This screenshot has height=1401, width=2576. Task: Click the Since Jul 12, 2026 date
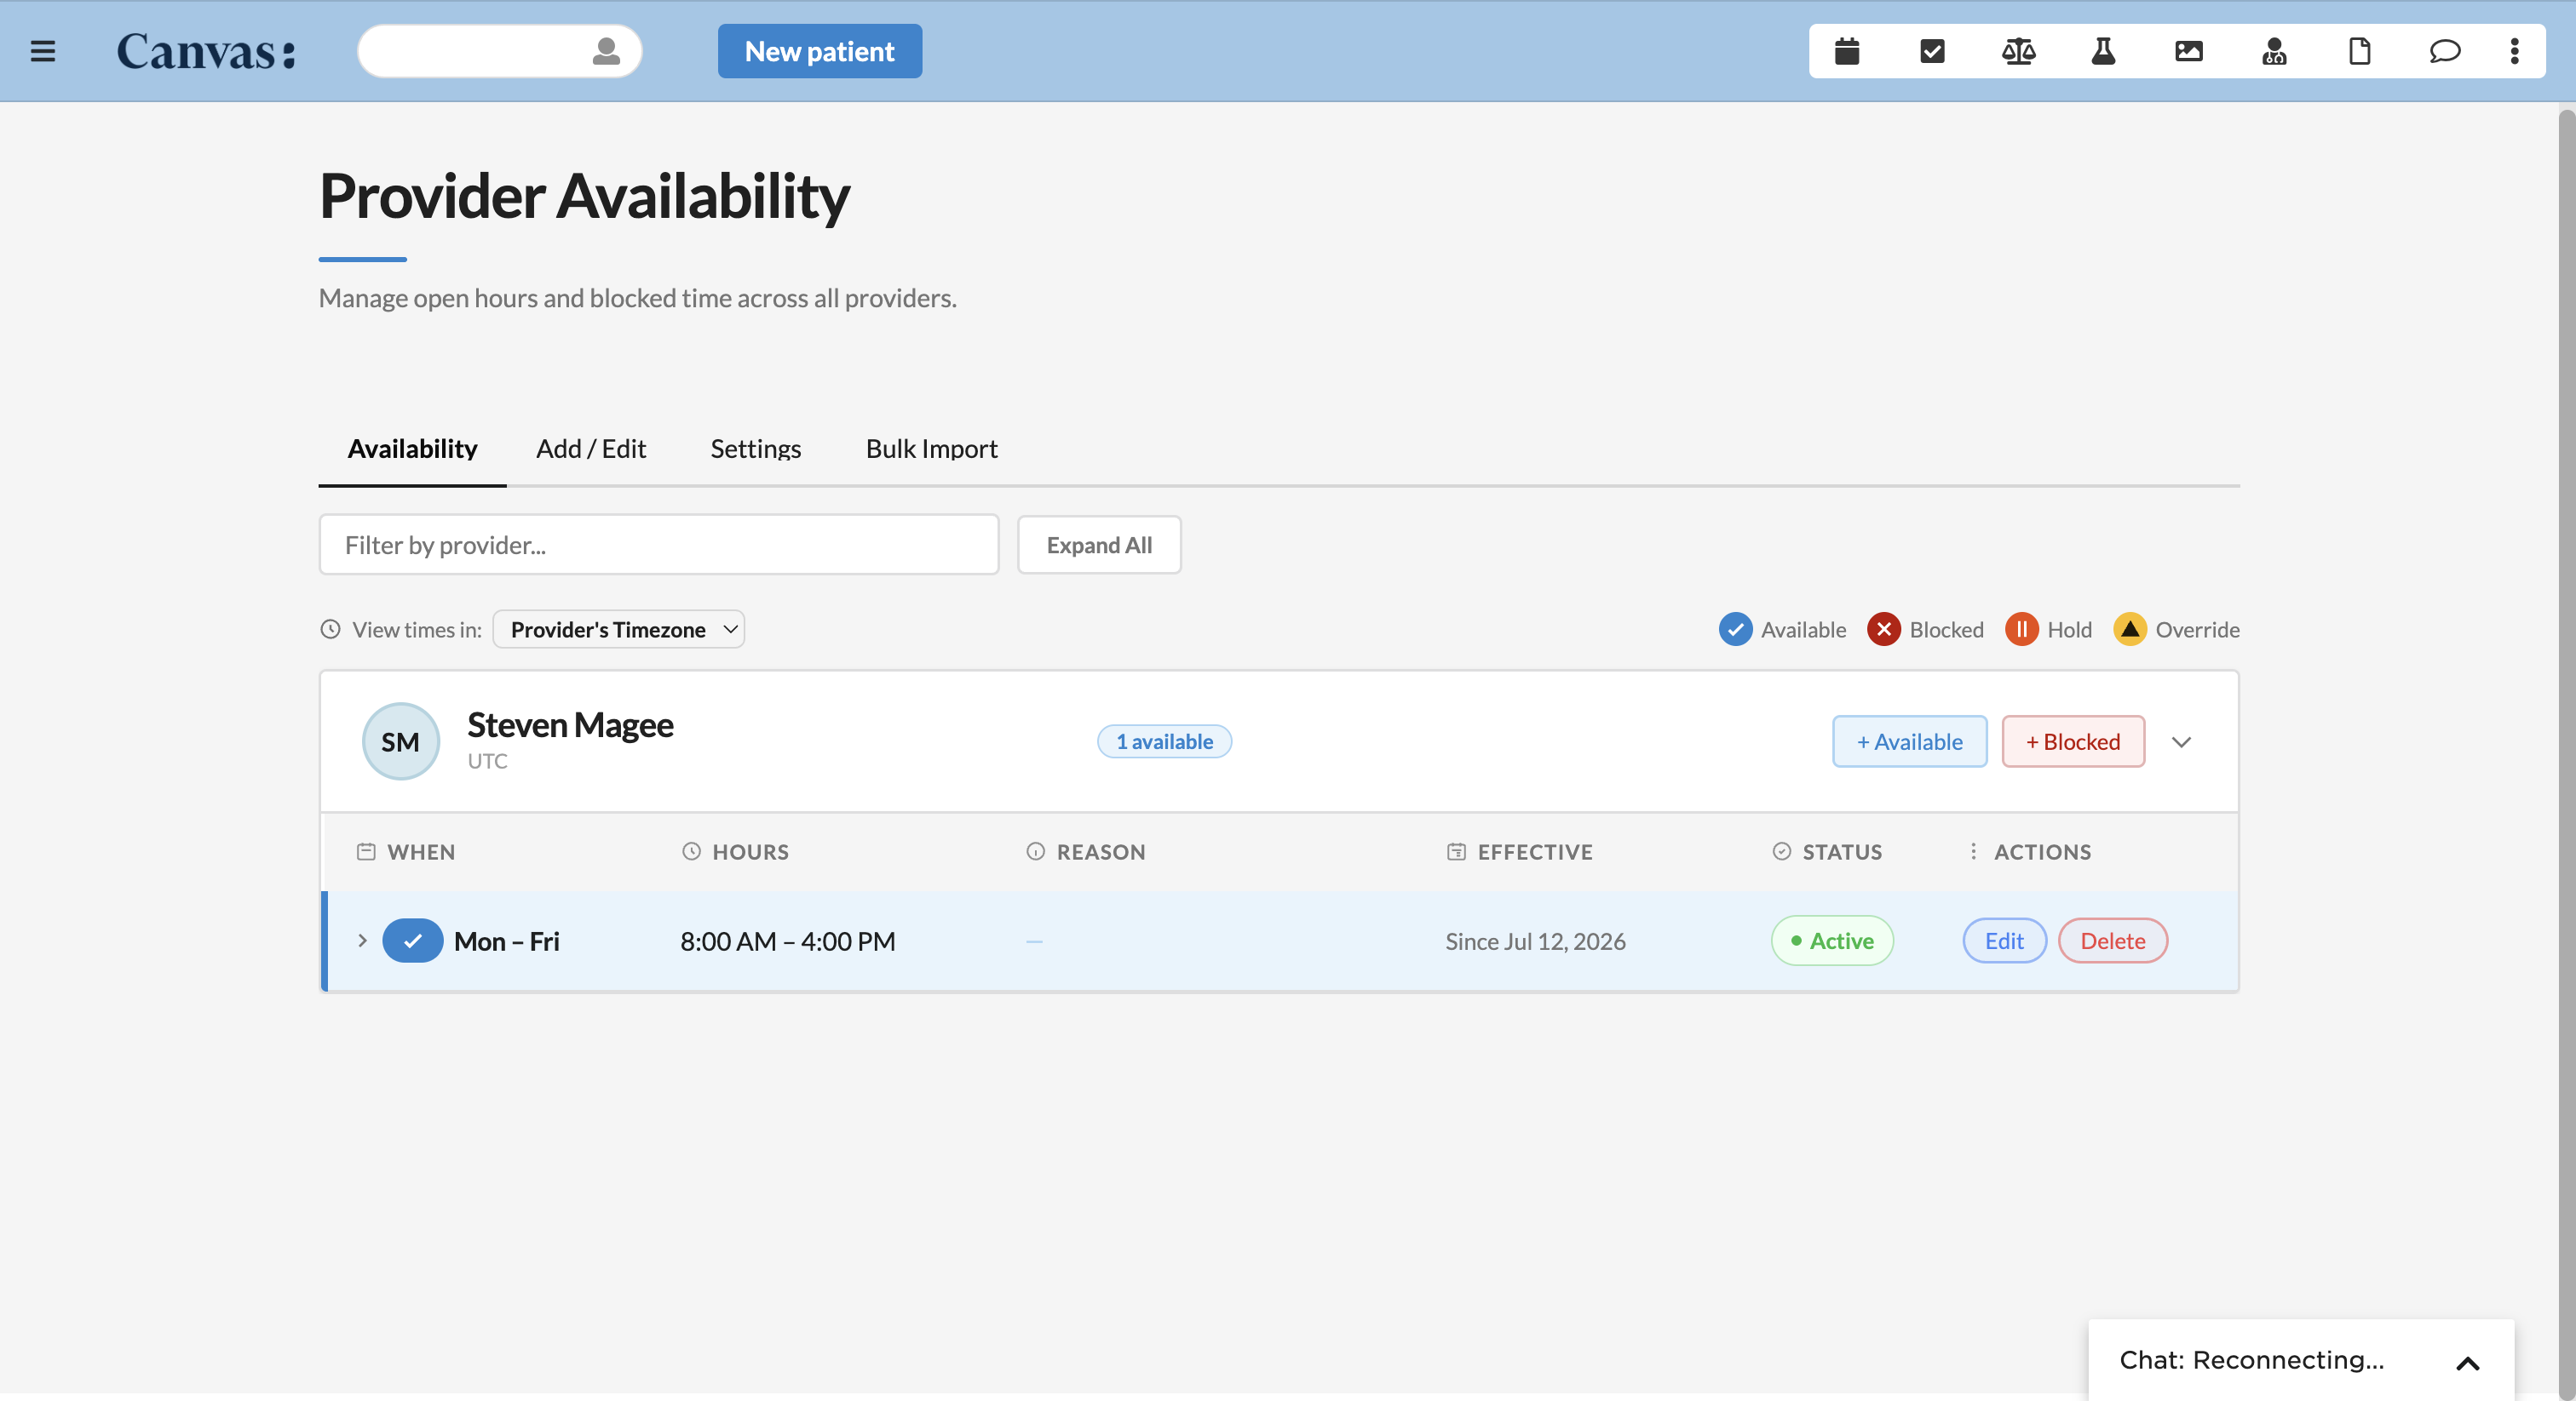[1535, 941]
